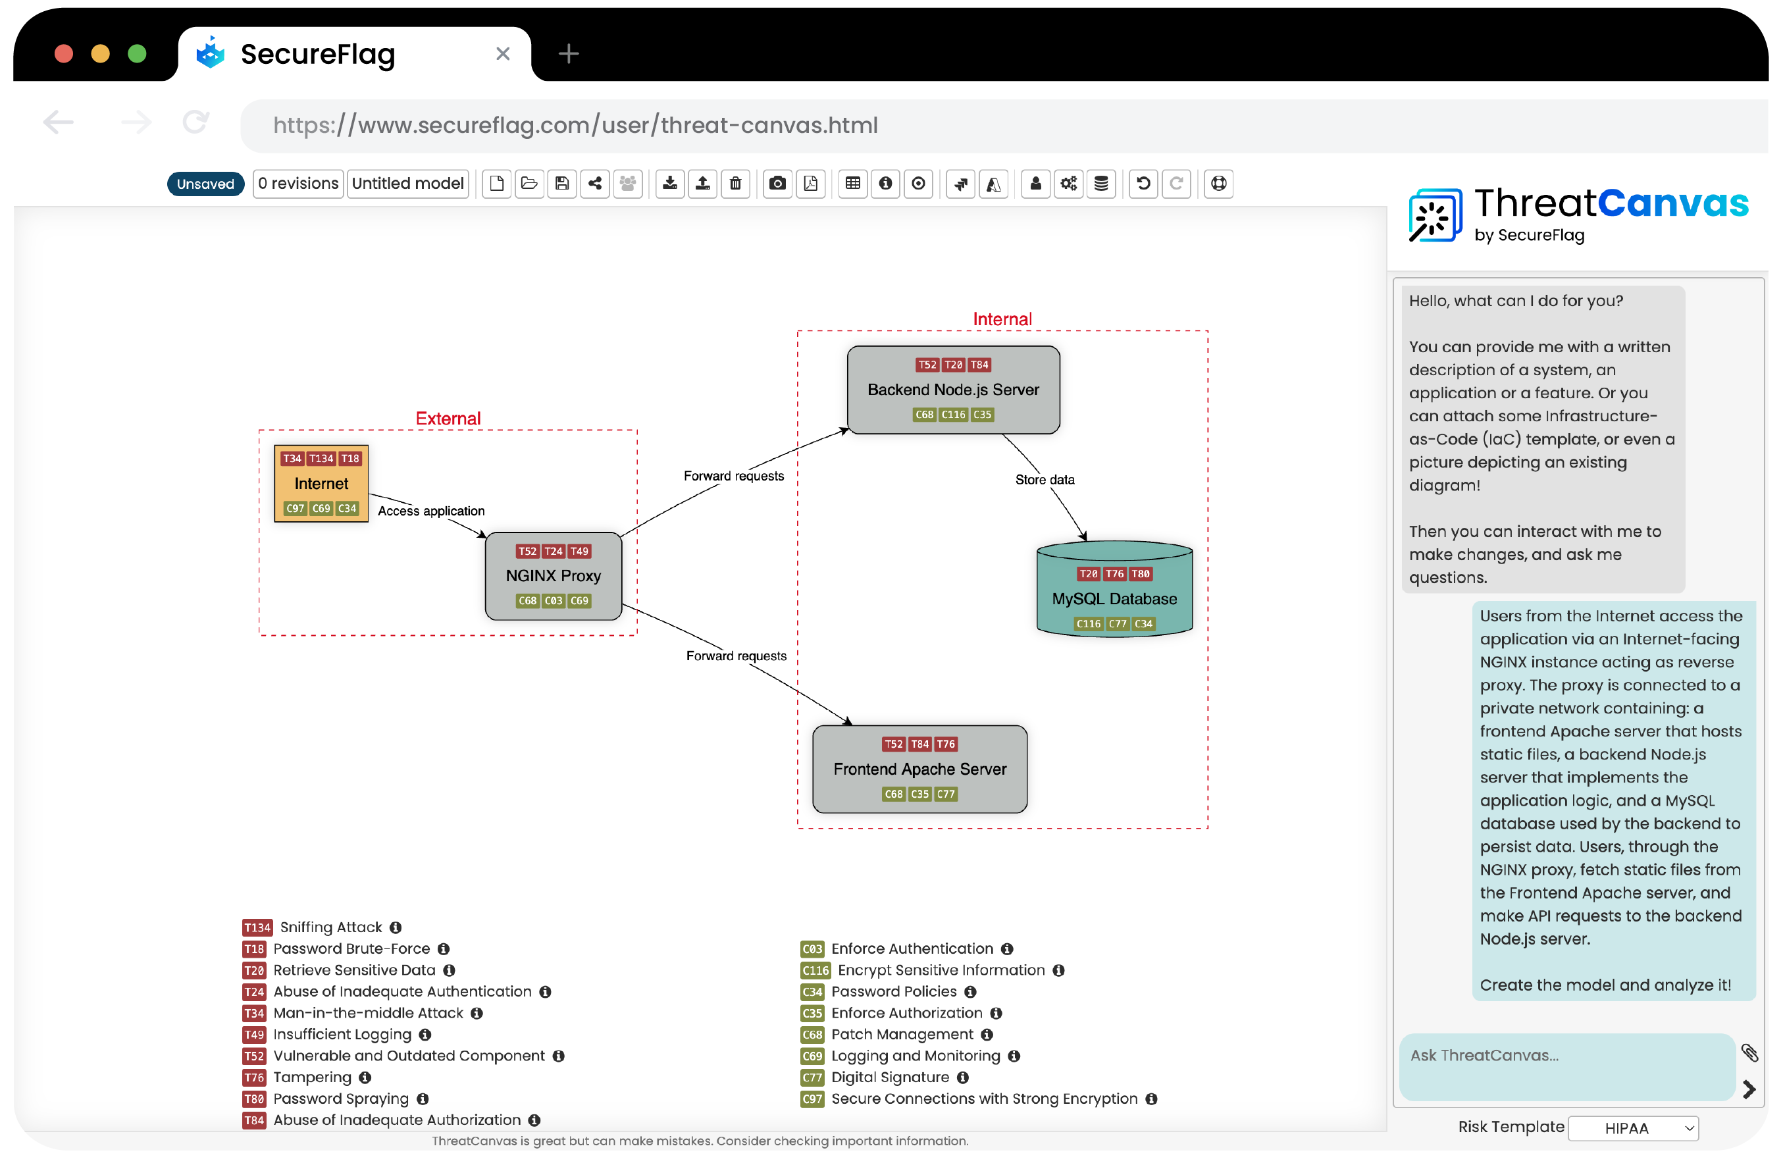Click the info circle icon in the toolbar
The image size is (1783, 1167).
pos(885,184)
